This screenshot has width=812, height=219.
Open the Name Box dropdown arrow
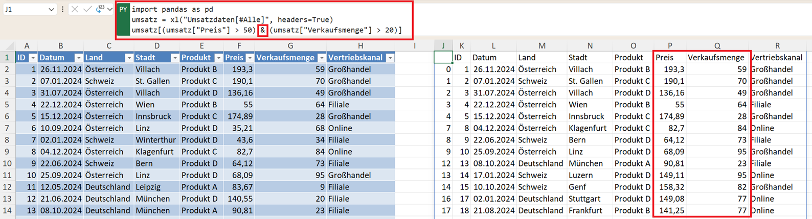pos(51,9)
